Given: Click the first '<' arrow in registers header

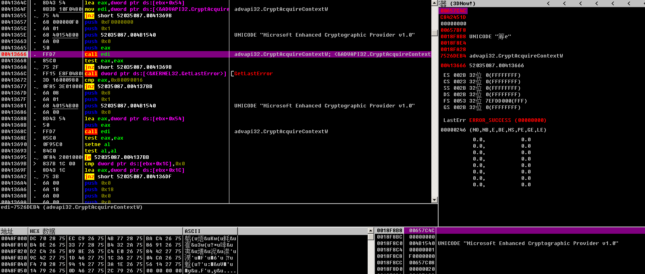Looking at the screenshot, I should pyautogui.click(x=548, y=4).
